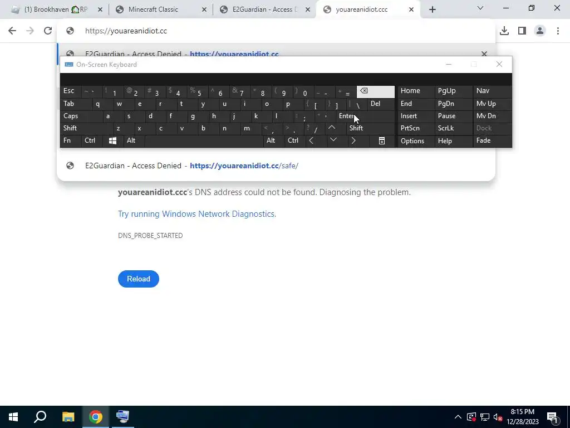Screen dimensions: 570x428
Task: Click PrtScn key on On-Screen Keyboard
Action: pos(416,128)
